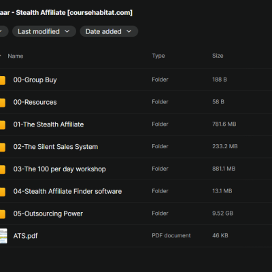Viewport: 272px width, 272px height.
Task: Click the 58 B size value
Action: pos(218,102)
